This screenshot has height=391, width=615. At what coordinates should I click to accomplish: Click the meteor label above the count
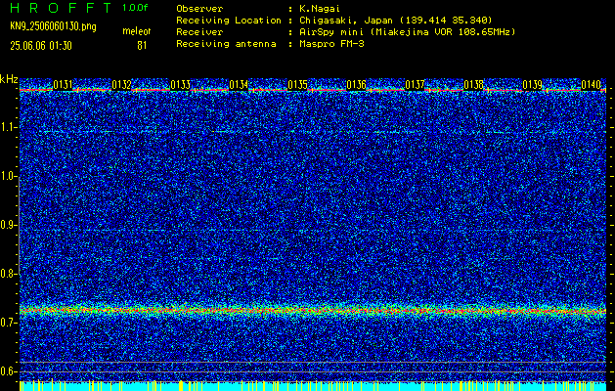click(137, 31)
